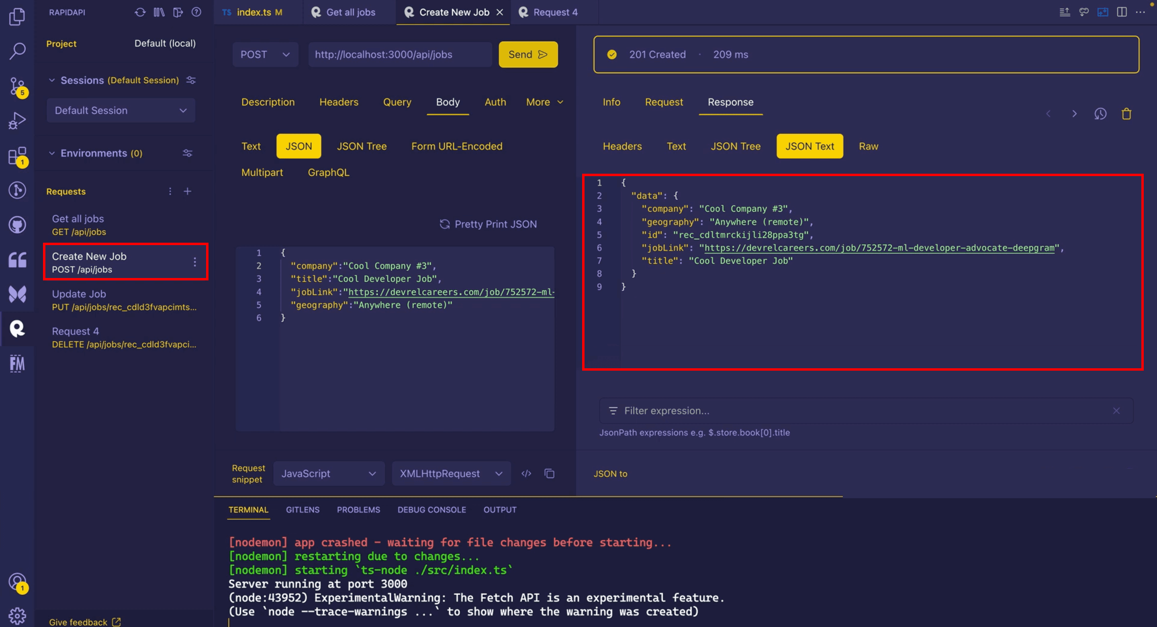Click the help question mark icon
The height and width of the screenshot is (627, 1157).
click(196, 12)
